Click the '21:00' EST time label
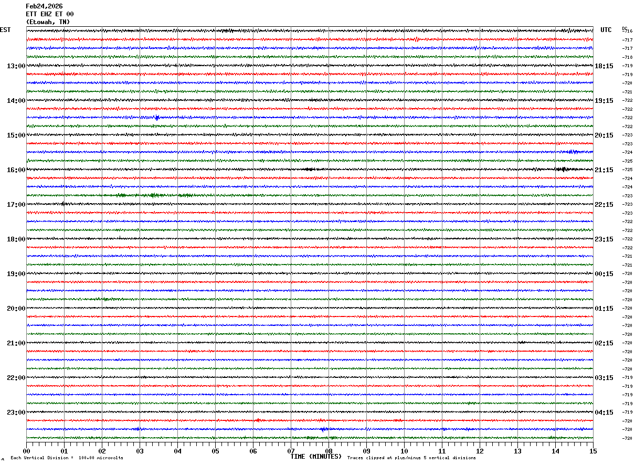 (16, 343)
